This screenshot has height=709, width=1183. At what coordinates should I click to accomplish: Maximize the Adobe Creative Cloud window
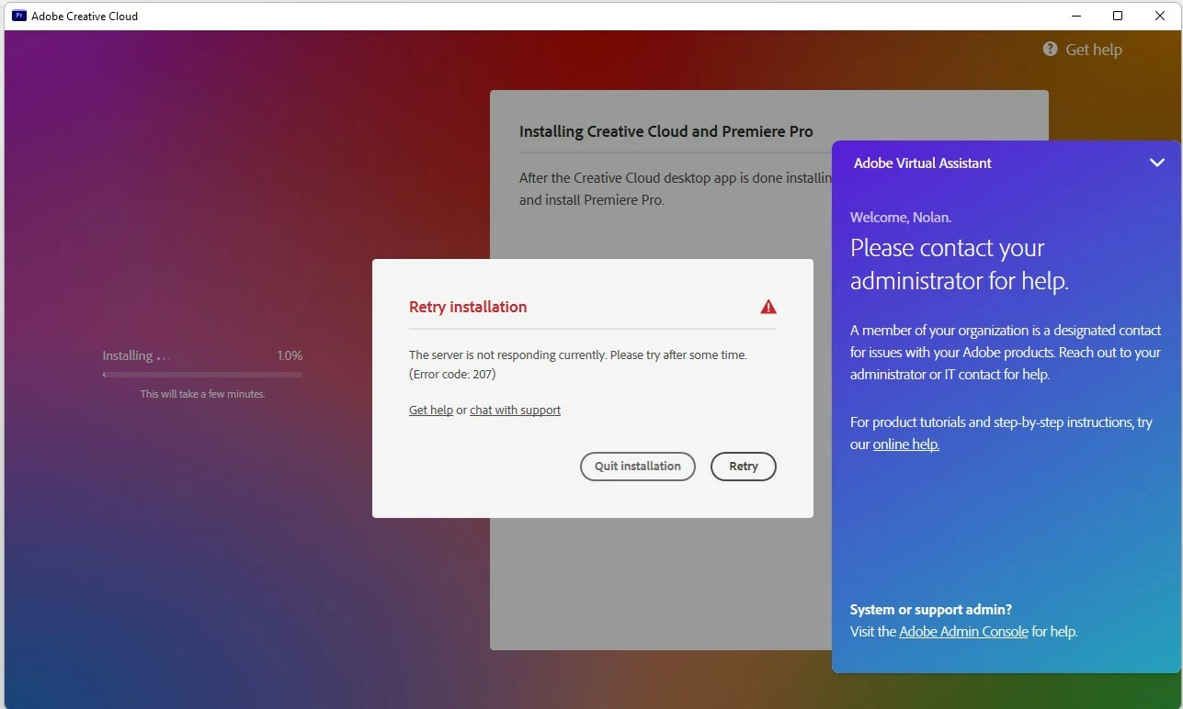click(x=1118, y=16)
